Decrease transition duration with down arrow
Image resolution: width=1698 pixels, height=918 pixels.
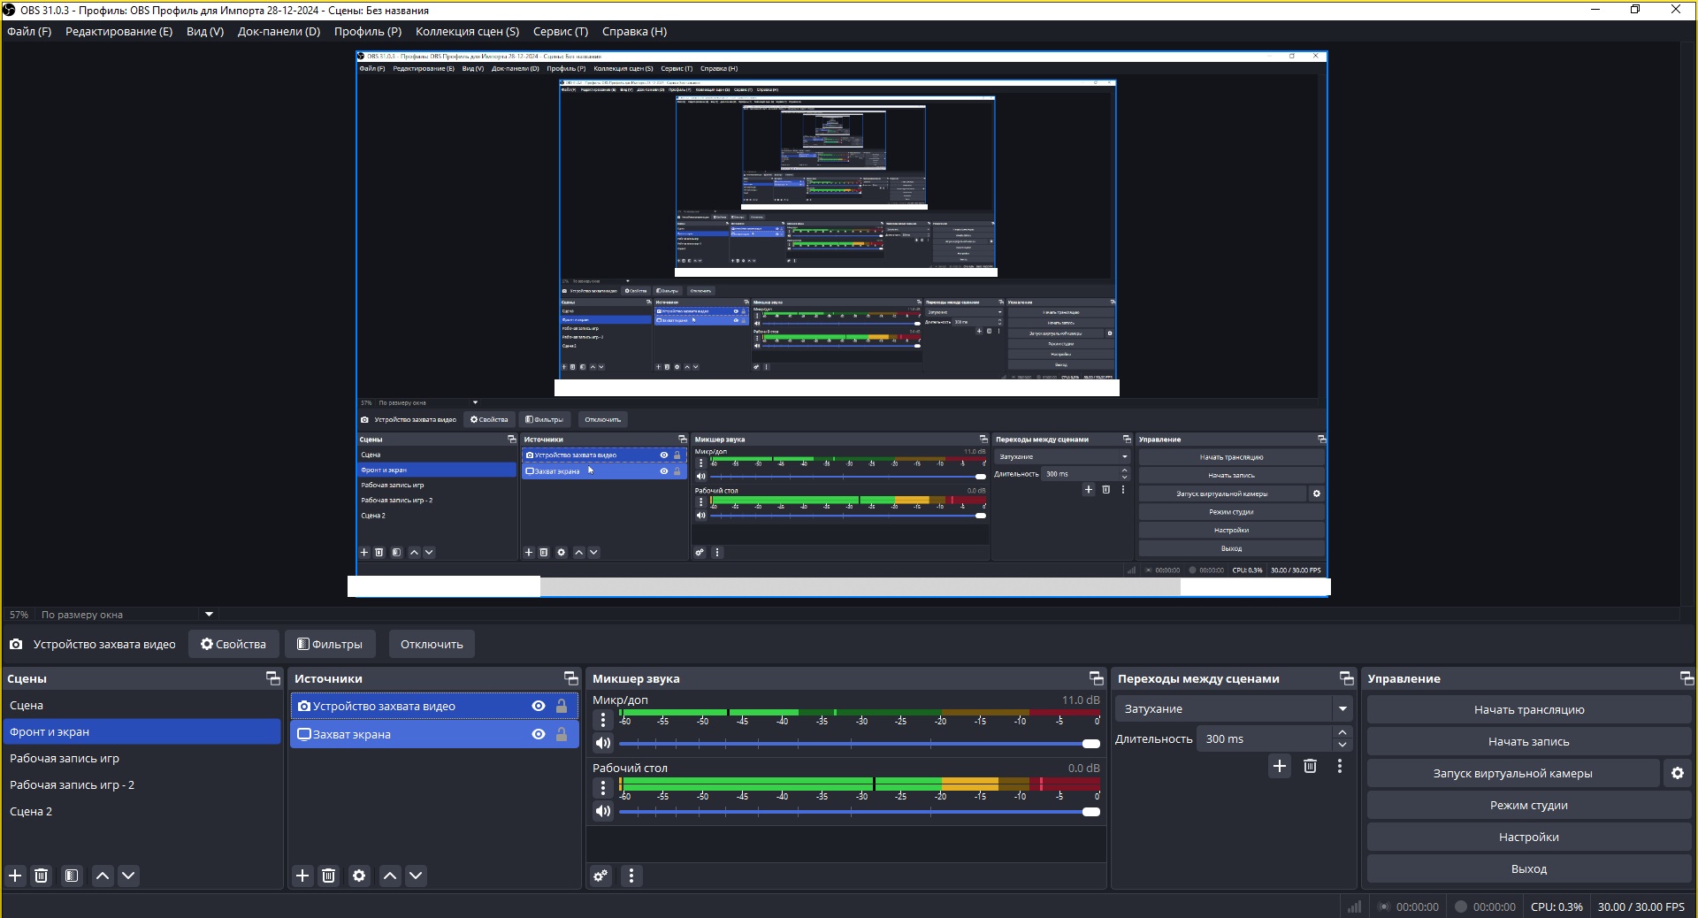pos(1342,745)
